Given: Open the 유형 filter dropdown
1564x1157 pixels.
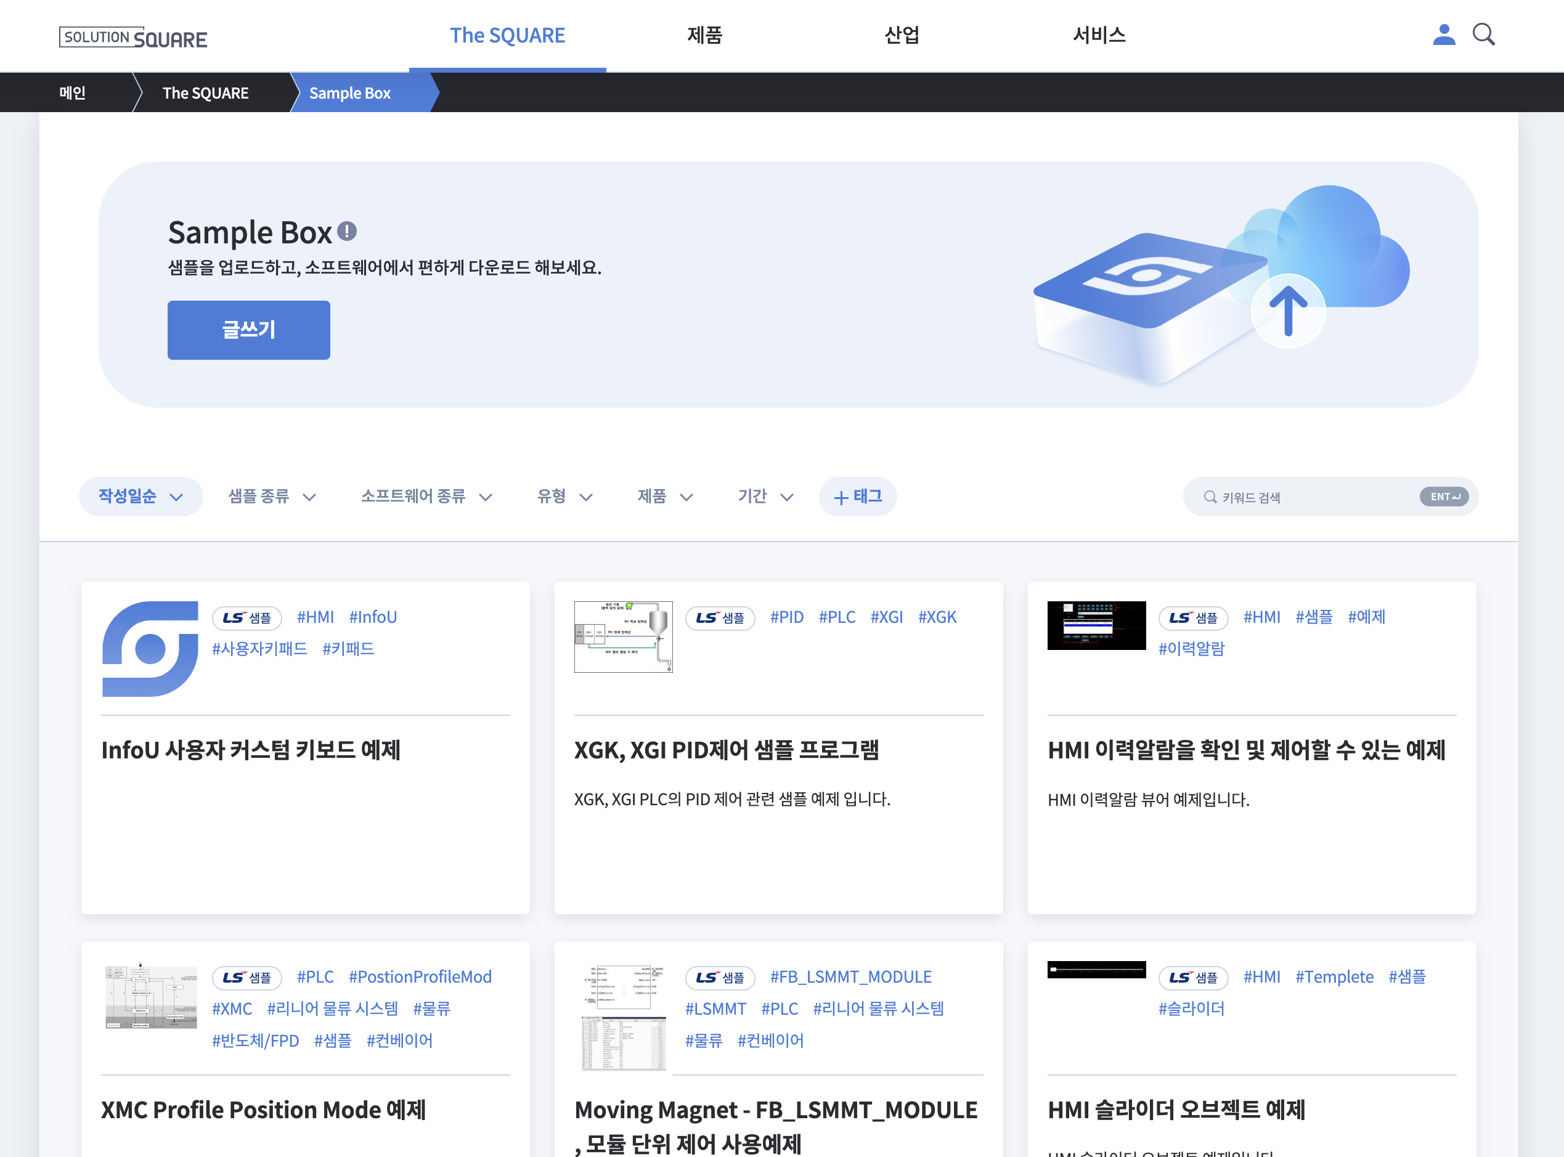Looking at the screenshot, I should click(x=564, y=497).
